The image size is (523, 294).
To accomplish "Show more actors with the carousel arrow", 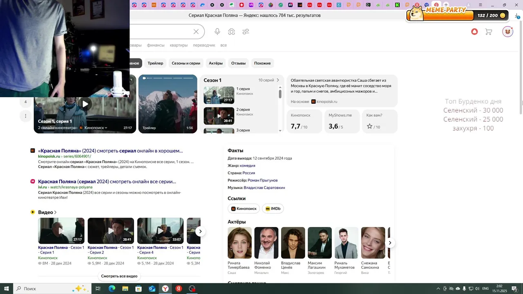I will 390,243.
